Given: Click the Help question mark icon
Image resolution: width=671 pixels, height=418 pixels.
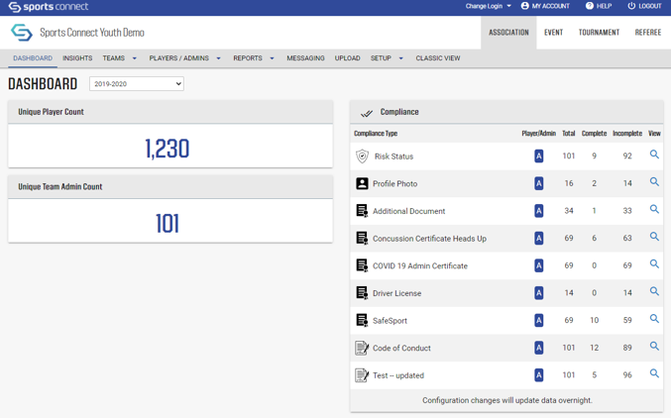Looking at the screenshot, I should click(x=590, y=6).
